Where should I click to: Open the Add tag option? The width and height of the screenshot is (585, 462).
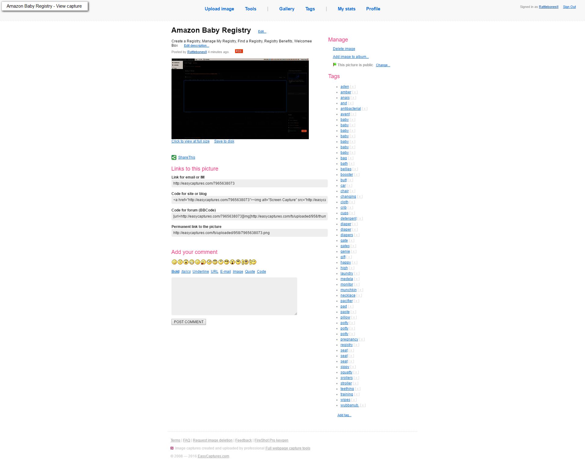pos(344,415)
